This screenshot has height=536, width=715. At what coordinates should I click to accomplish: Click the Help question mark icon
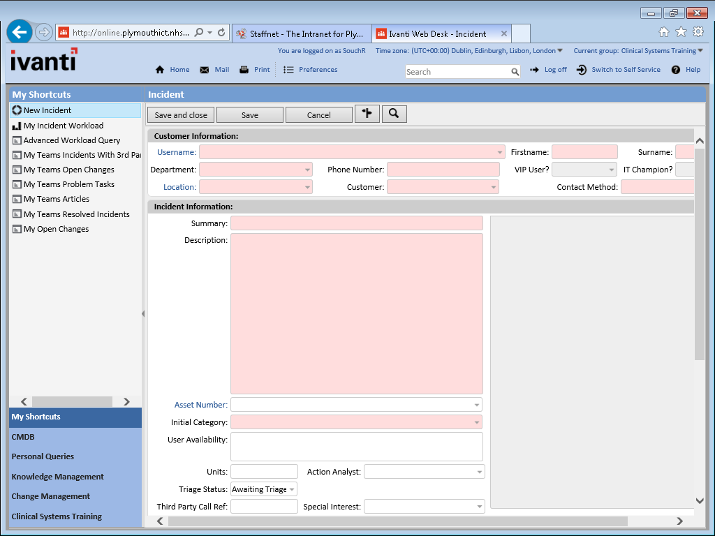pos(676,70)
